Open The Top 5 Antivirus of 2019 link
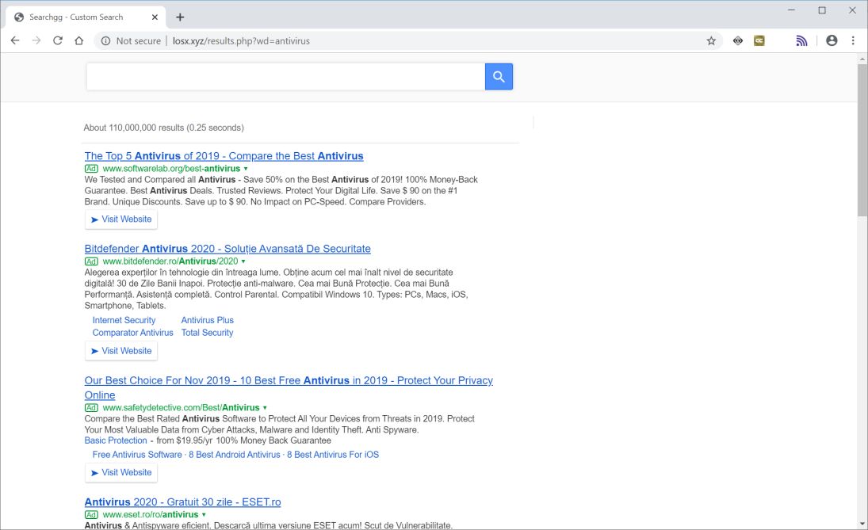 point(224,156)
